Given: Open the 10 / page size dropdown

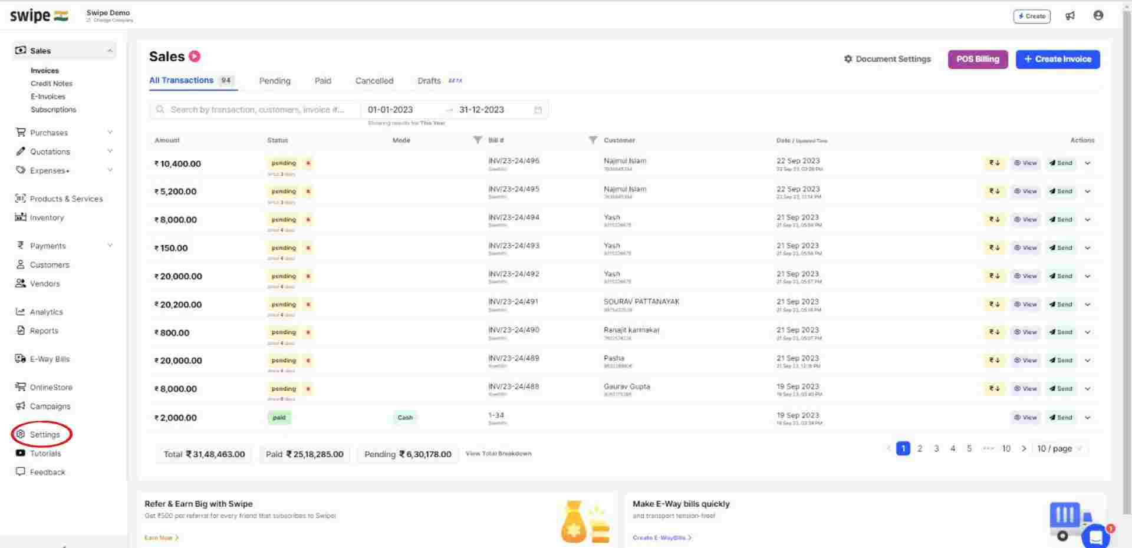Looking at the screenshot, I should click(x=1060, y=449).
